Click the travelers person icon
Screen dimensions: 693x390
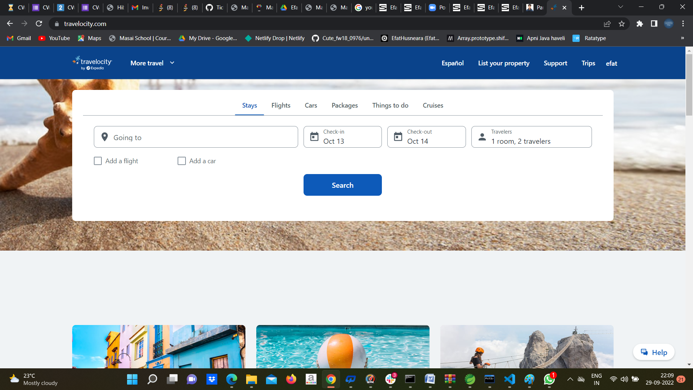[x=482, y=136]
